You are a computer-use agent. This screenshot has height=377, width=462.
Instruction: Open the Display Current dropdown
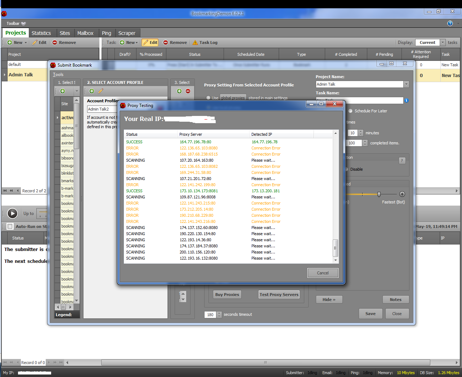coord(443,42)
